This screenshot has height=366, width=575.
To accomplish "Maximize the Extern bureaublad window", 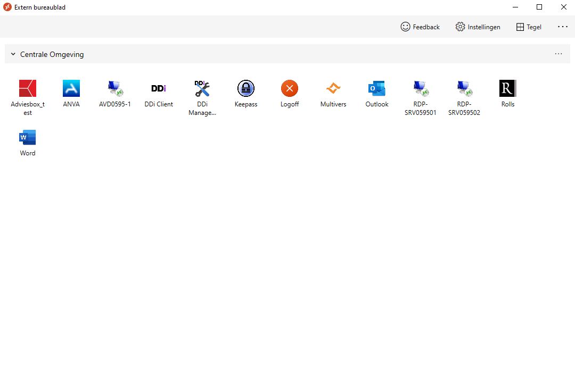I will (x=539, y=7).
